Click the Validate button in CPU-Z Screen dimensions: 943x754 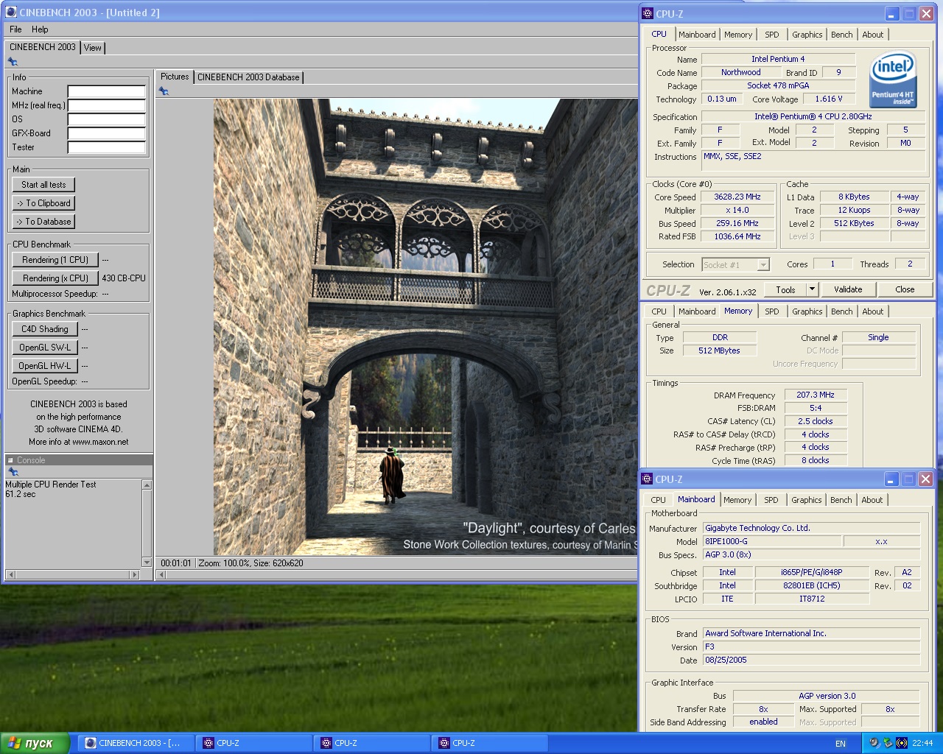(848, 289)
